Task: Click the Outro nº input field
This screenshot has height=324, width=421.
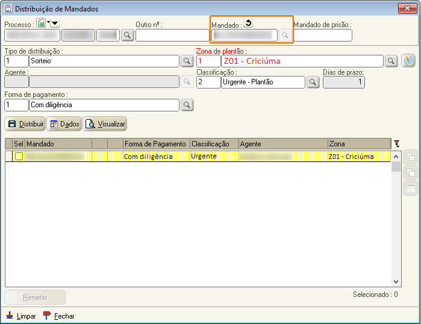Action: coord(172,35)
